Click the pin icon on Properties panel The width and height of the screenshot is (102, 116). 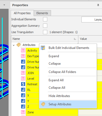(x=98, y=5)
